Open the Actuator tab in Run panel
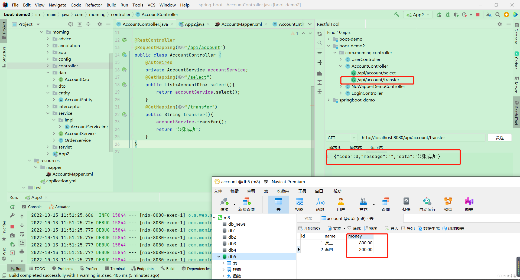Image resolution: width=520 pixels, height=280 pixels. pos(59,207)
